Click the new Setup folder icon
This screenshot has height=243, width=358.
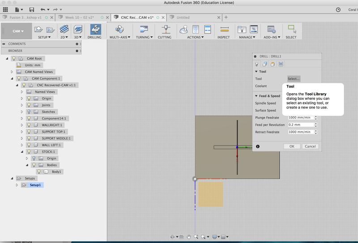pyautogui.click(x=38, y=29)
